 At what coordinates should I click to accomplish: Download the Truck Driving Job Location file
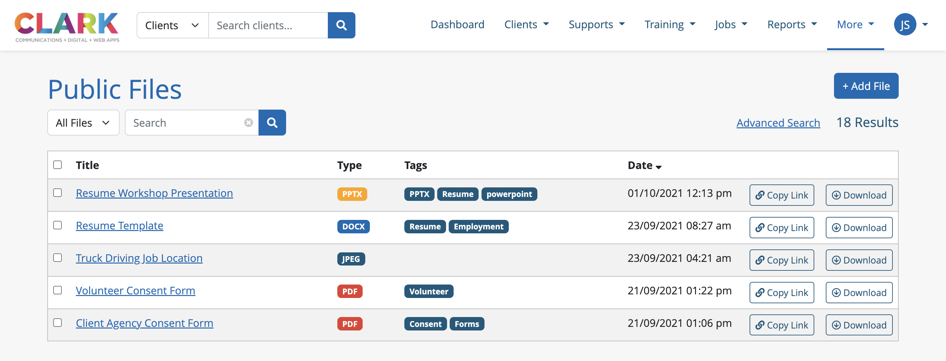(x=859, y=260)
